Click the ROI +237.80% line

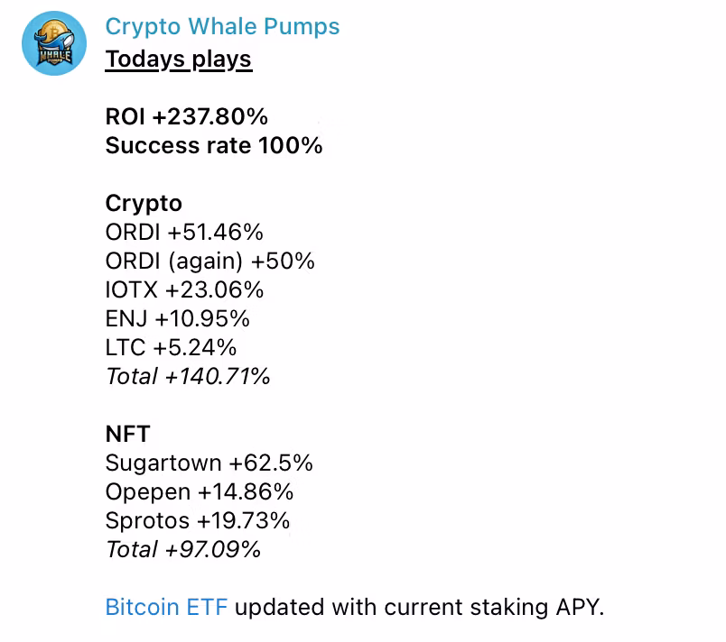[186, 116]
